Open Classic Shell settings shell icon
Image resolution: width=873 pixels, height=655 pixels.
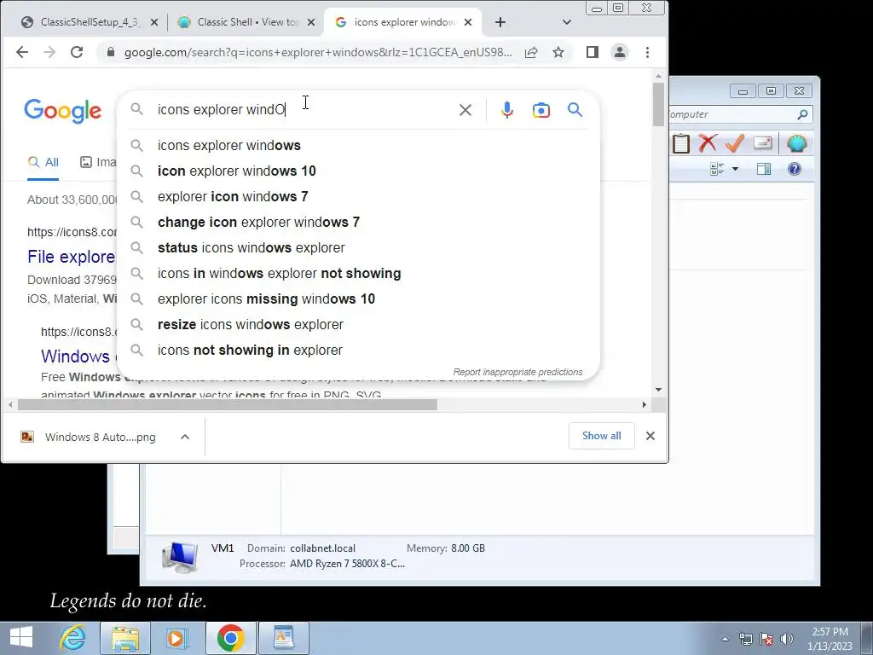tap(797, 143)
